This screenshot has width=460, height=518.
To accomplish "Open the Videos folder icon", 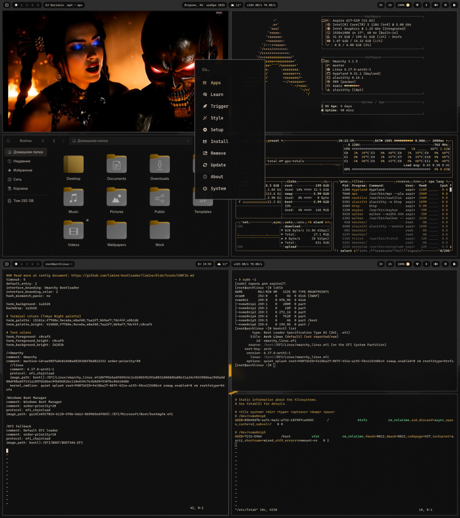I will point(73,230).
